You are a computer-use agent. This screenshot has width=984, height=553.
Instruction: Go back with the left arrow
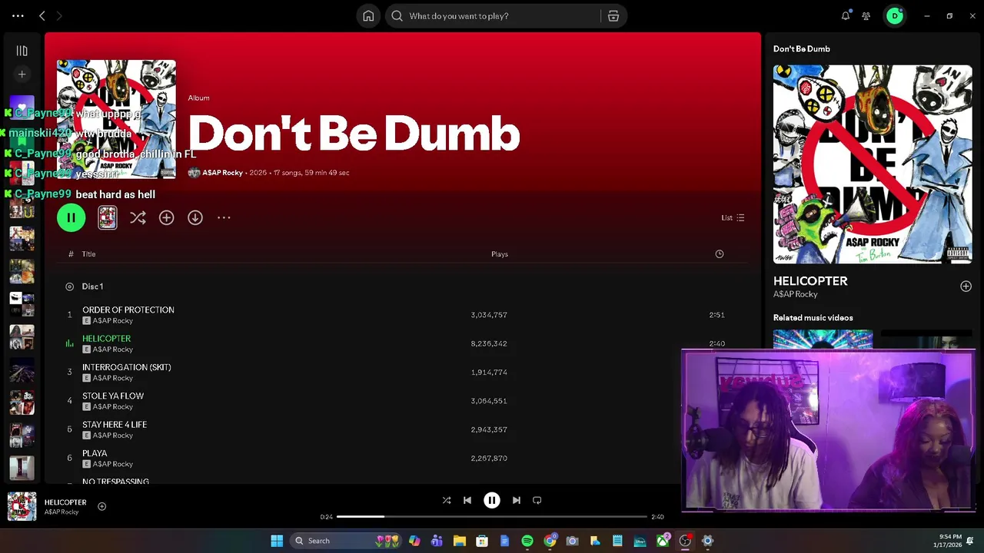pos(42,16)
